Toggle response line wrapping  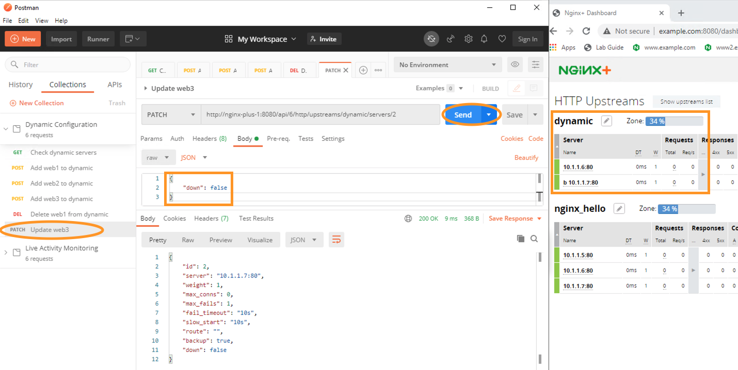pyautogui.click(x=336, y=240)
